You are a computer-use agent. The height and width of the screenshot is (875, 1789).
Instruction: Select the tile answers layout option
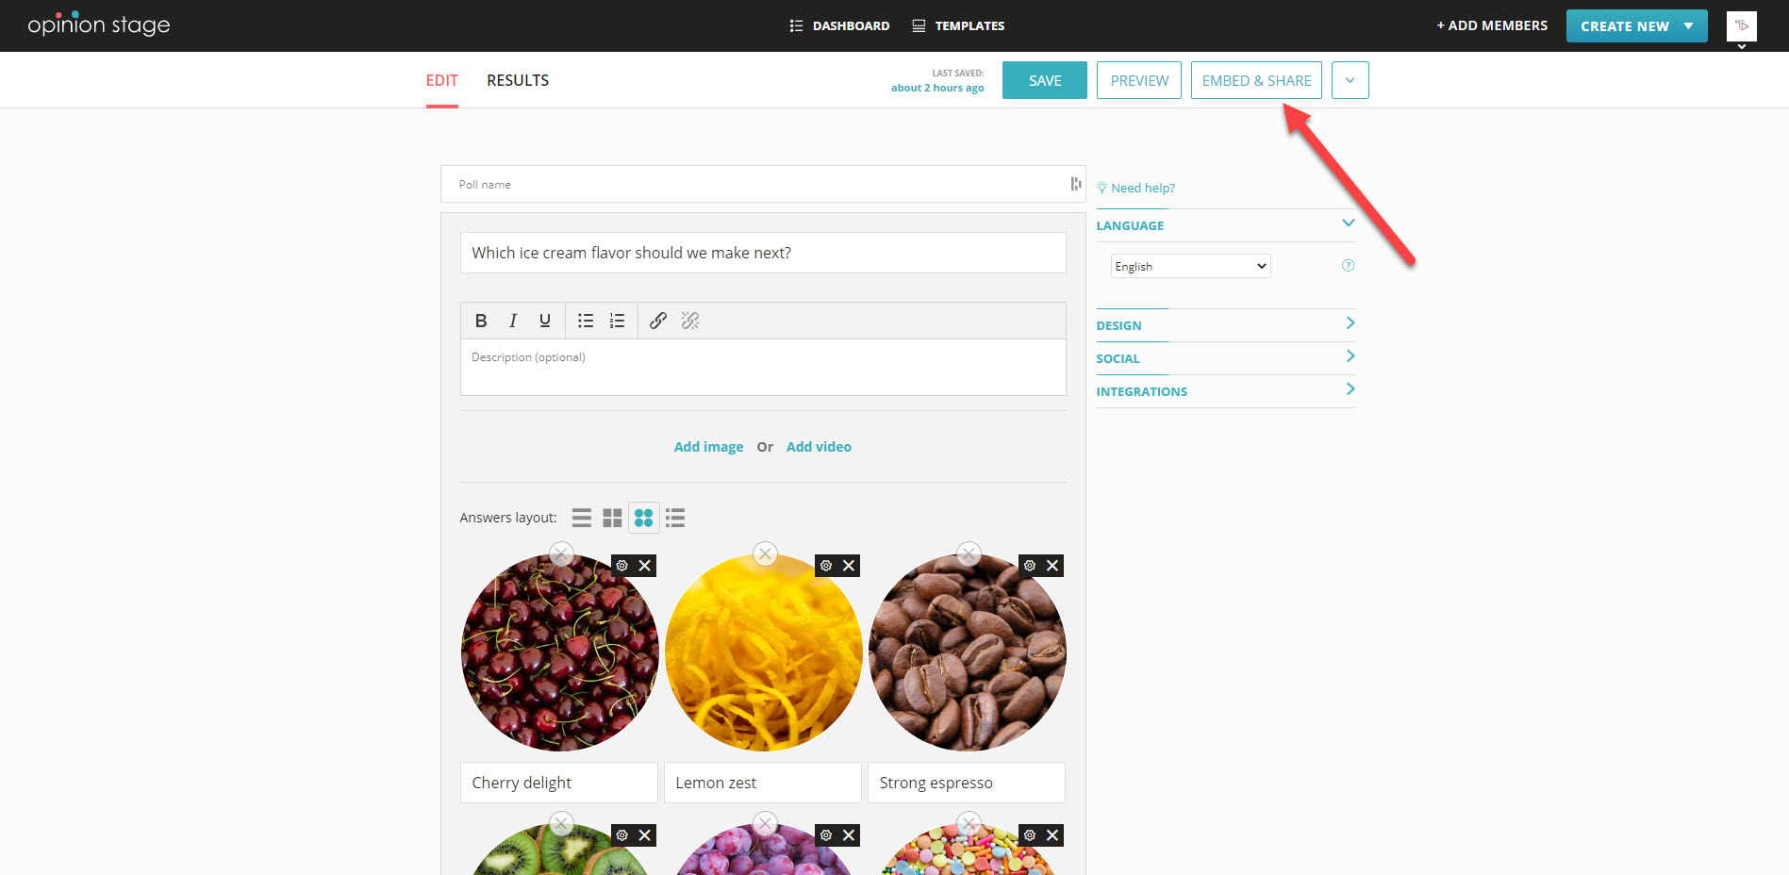point(612,517)
